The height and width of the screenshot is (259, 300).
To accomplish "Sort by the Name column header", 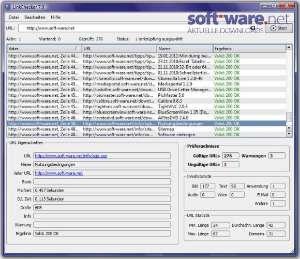I will [185, 49].
